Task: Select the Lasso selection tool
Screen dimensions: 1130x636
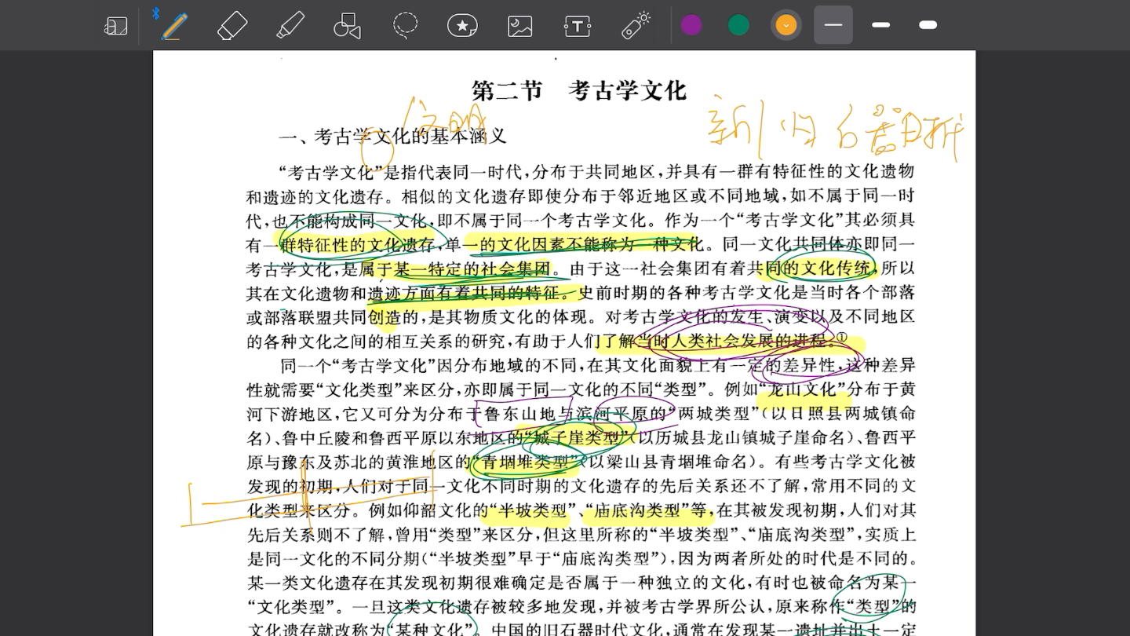Action: tap(405, 25)
